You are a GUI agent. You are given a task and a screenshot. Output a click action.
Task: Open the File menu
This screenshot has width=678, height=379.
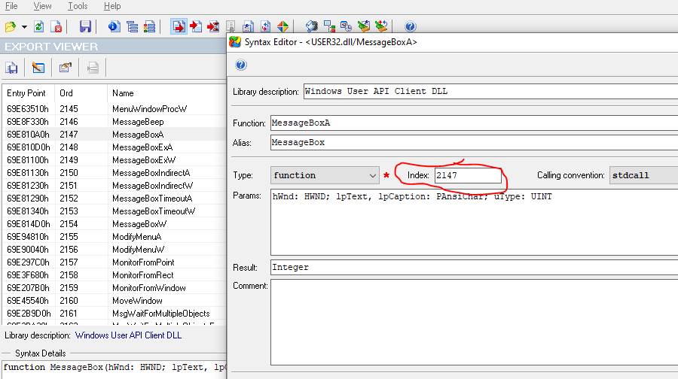(11, 6)
